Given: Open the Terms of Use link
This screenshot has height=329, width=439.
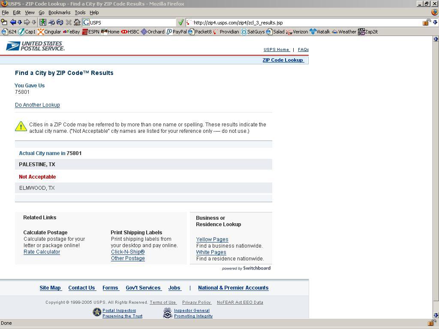Looking at the screenshot, I should (x=163, y=302).
